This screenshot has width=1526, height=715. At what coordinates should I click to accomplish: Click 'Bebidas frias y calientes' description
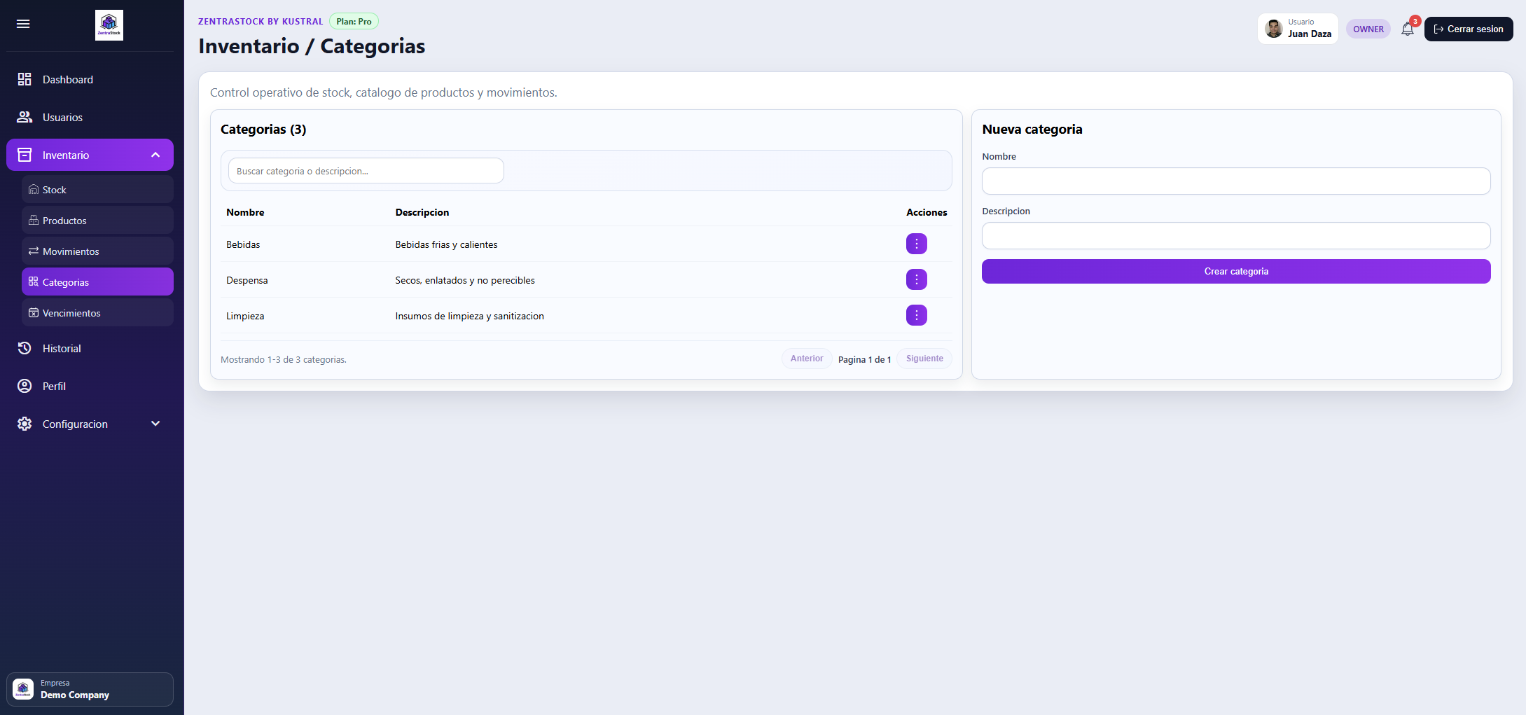pyautogui.click(x=447, y=245)
